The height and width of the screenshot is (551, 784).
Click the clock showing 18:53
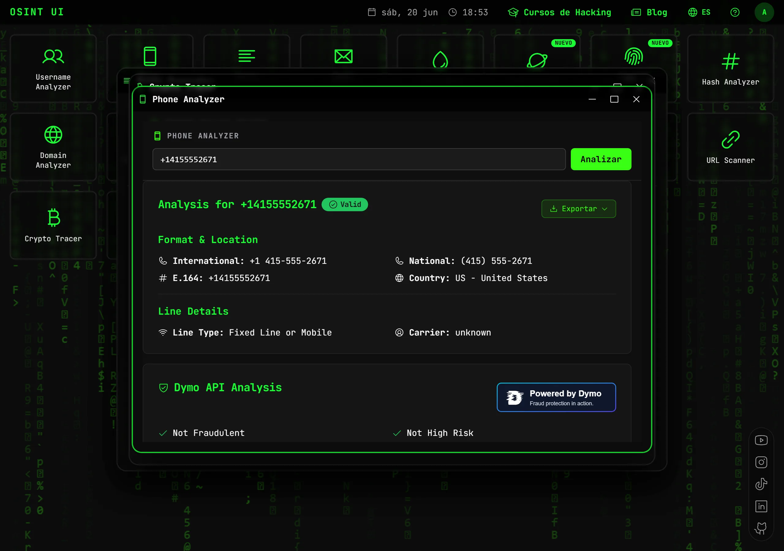tap(468, 12)
